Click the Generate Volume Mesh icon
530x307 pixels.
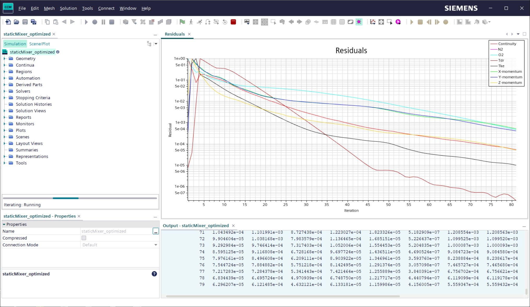point(169,22)
